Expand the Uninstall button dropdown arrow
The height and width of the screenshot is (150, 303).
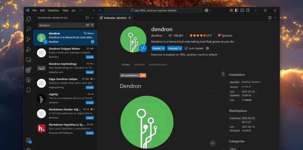180,49
